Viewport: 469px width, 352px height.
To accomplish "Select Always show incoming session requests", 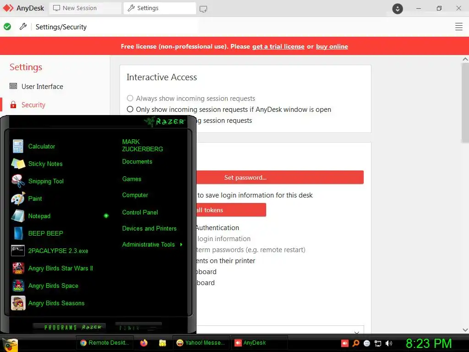I will (x=130, y=98).
